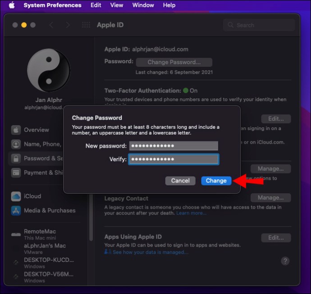Select the Overview Apple icon

coord(16,130)
